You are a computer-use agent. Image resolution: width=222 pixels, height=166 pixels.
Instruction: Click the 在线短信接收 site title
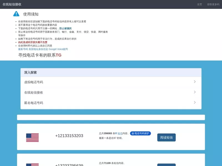click(x=12, y=4)
